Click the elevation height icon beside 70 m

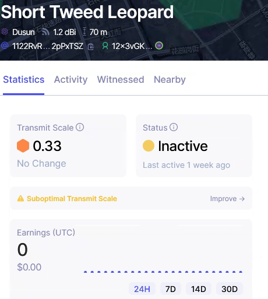[84, 31]
